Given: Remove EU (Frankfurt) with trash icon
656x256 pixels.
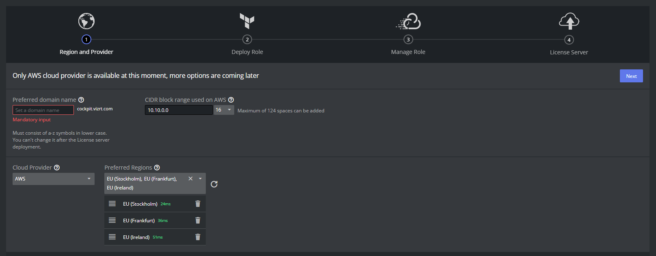Looking at the screenshot, I should [x=198, y=220].
